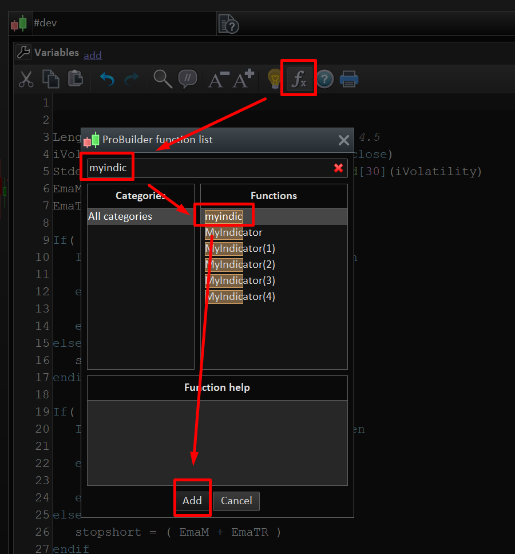
Task: Click the Paste clipboard icon
Action: (75, 78)
